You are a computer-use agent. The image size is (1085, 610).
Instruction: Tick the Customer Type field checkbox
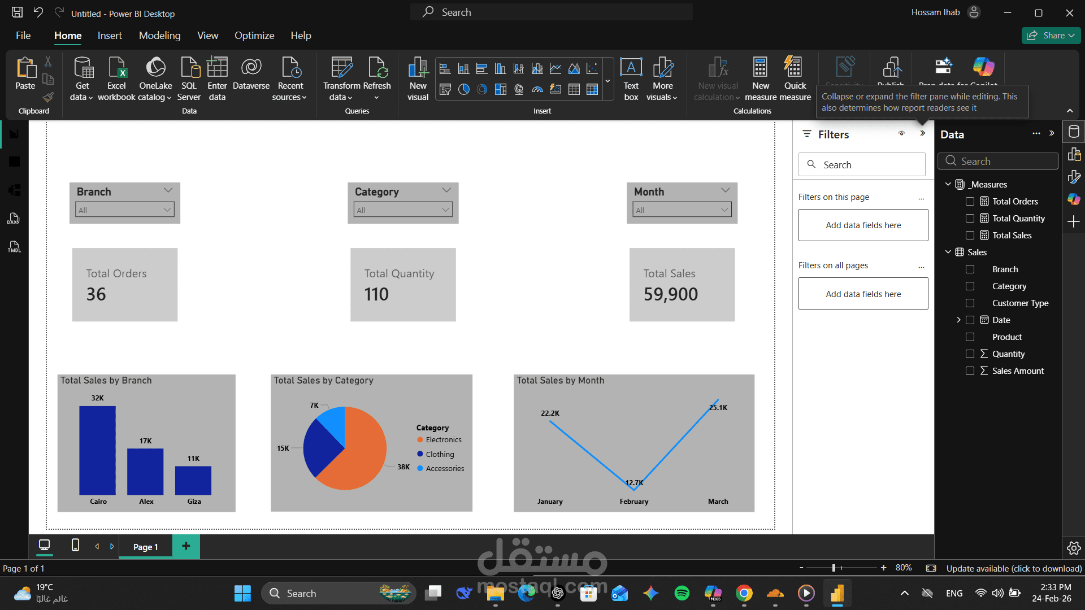click(x=970, y=303)
